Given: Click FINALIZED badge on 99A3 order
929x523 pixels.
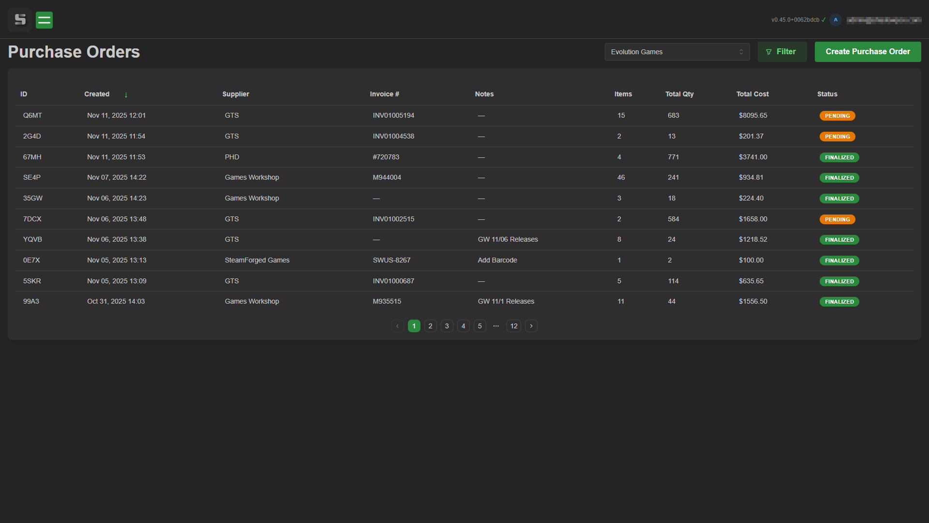Looking at the screenshot, I should [x=839, y=302].
